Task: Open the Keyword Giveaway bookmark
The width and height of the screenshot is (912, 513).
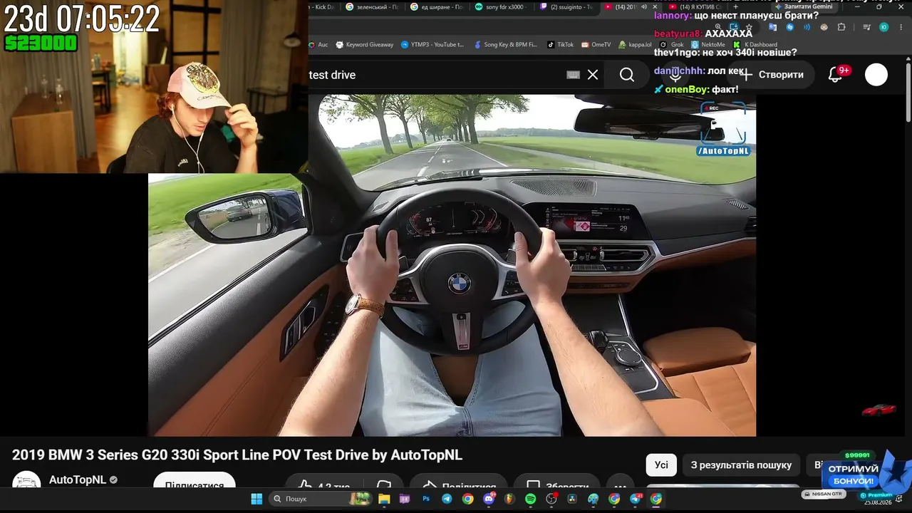Action: click(x=364, y=44)
